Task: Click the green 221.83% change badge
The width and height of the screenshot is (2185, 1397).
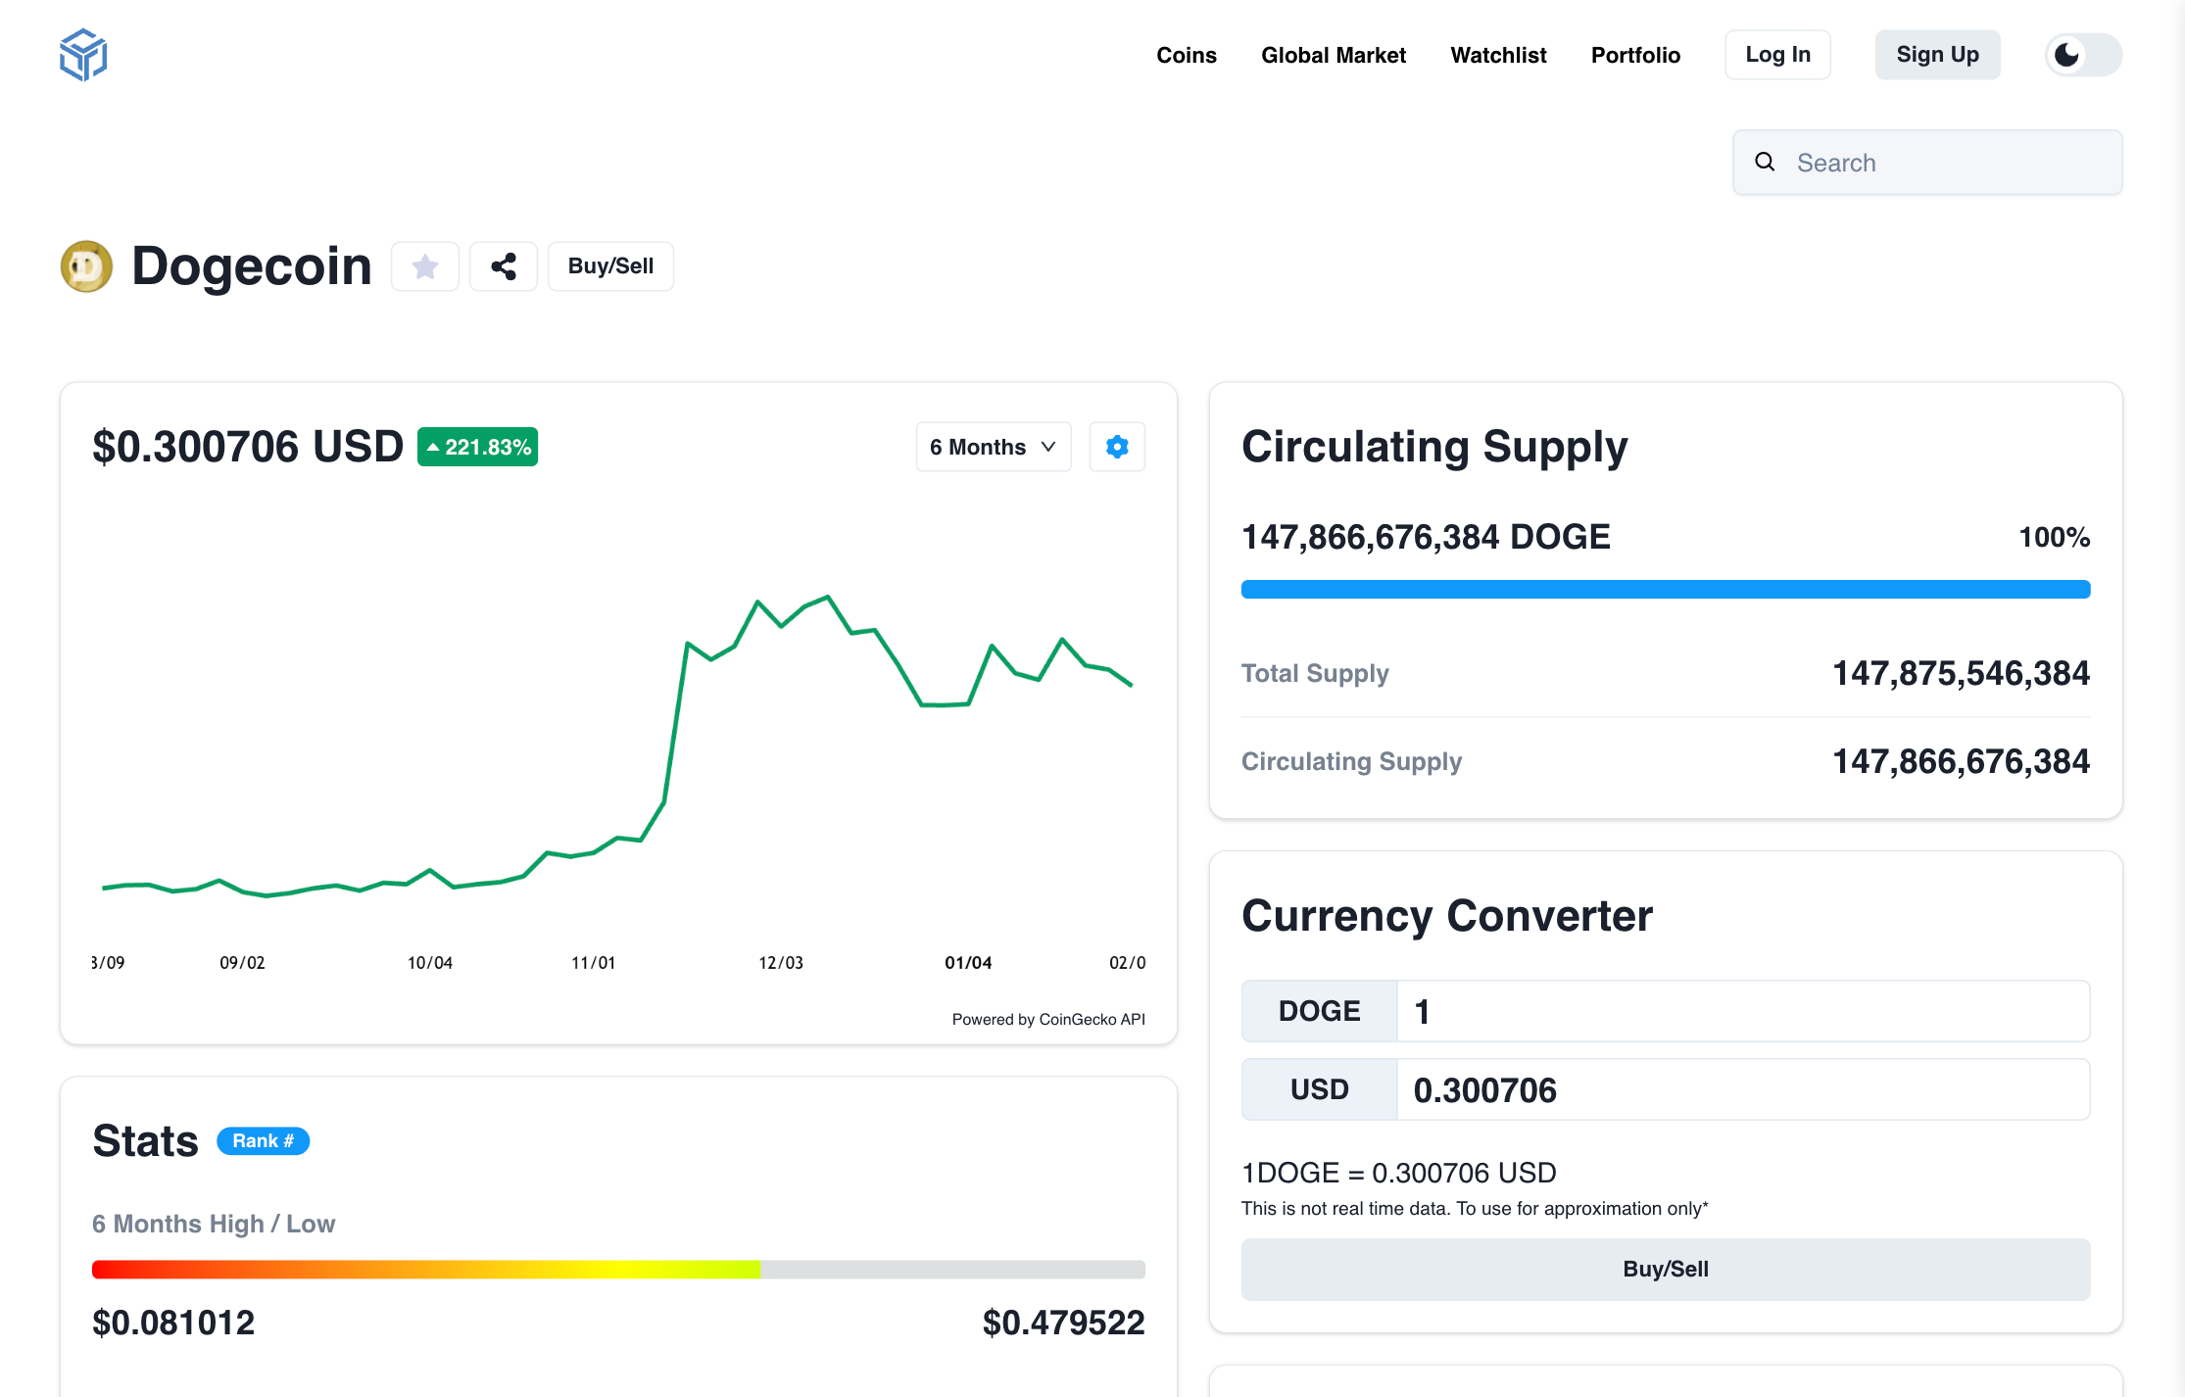Action: [478, 447]
